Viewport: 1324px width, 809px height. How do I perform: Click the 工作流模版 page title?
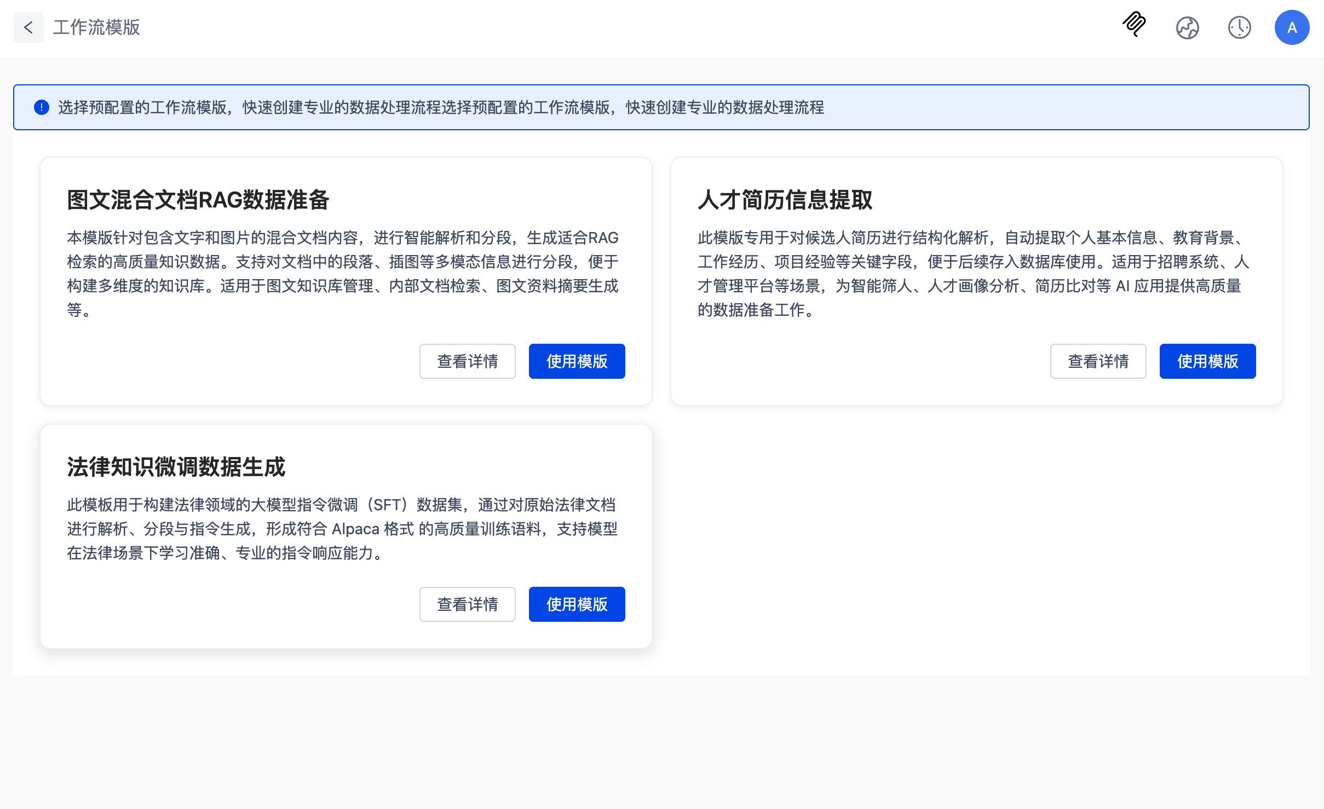96,27
